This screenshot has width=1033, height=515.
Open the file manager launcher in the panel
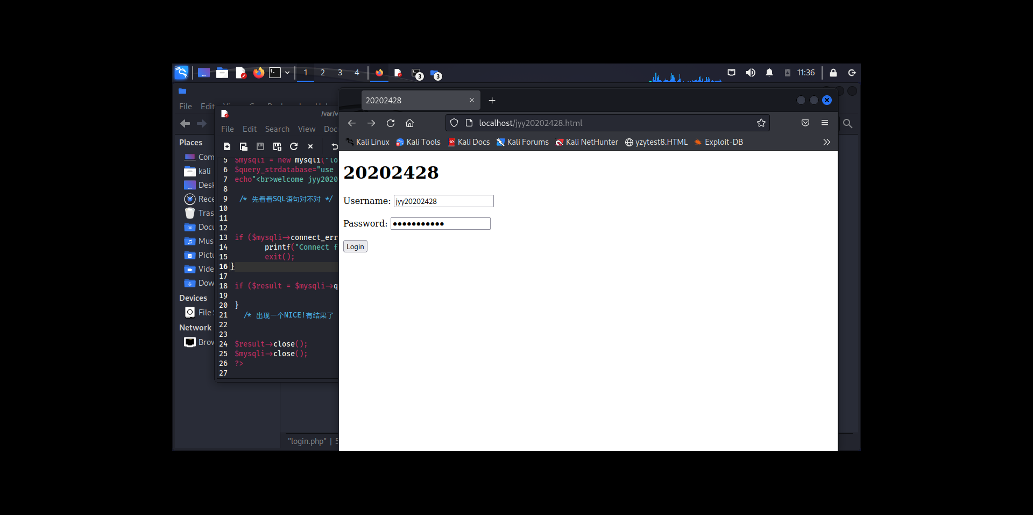pos(222,73)
